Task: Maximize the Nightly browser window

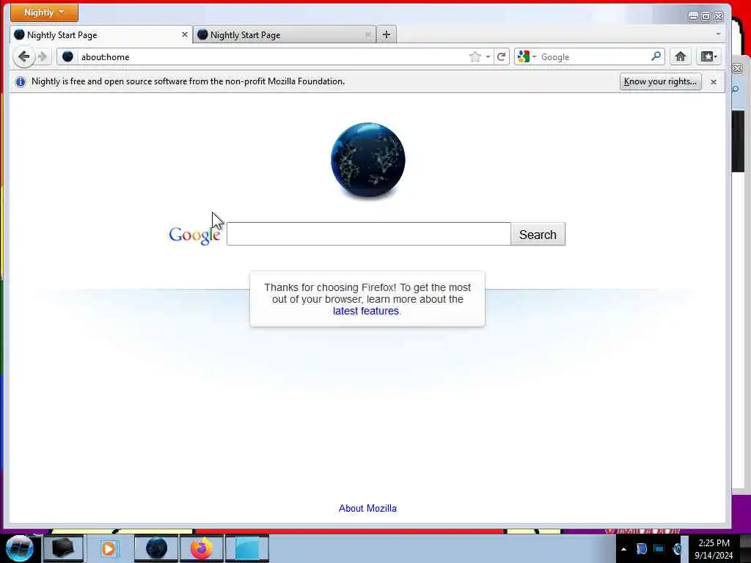Action: tap(706, 17)
